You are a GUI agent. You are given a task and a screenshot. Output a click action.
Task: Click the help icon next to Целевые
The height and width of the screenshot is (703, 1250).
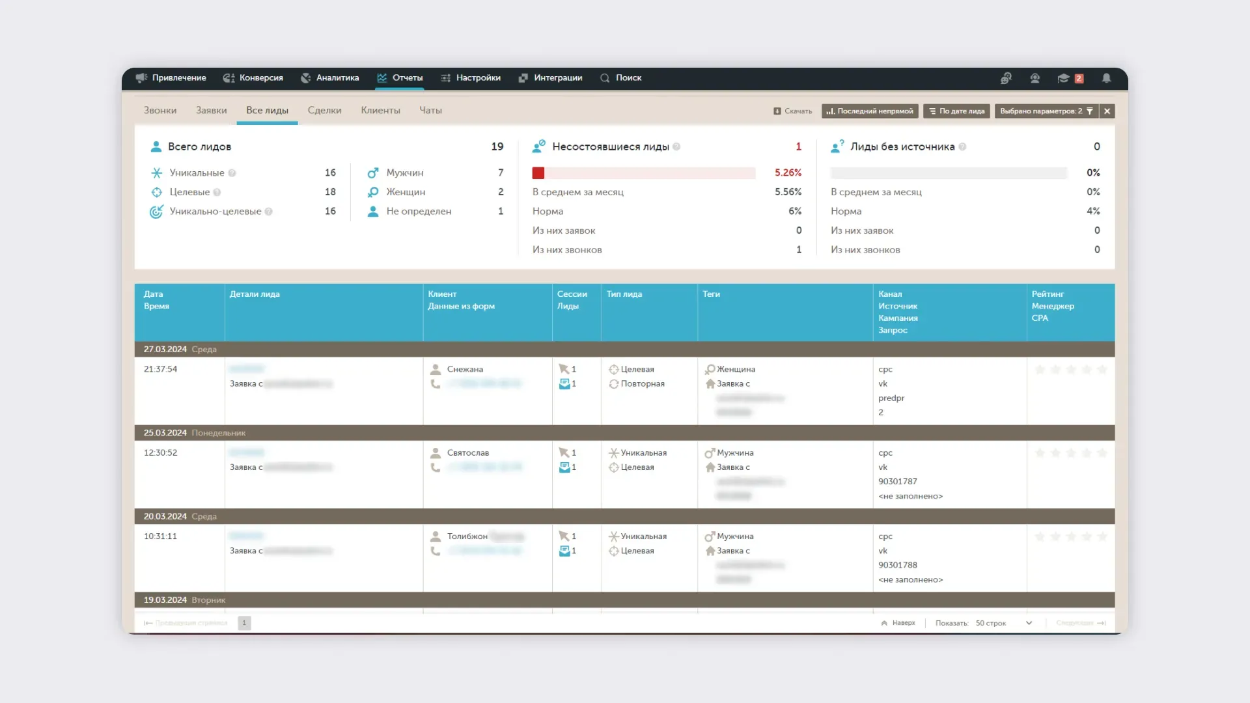(x=217, y=193)
